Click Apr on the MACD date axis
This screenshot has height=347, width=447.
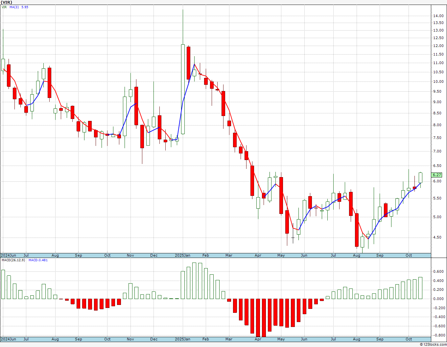(x=258, y=339)
